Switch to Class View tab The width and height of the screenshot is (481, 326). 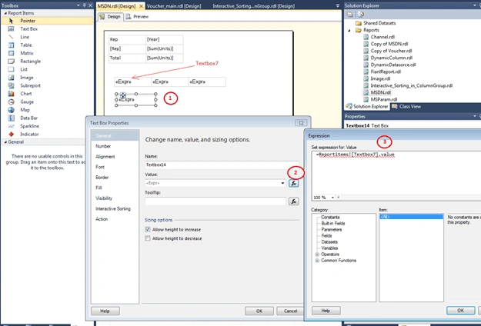[x=406, y=107]
